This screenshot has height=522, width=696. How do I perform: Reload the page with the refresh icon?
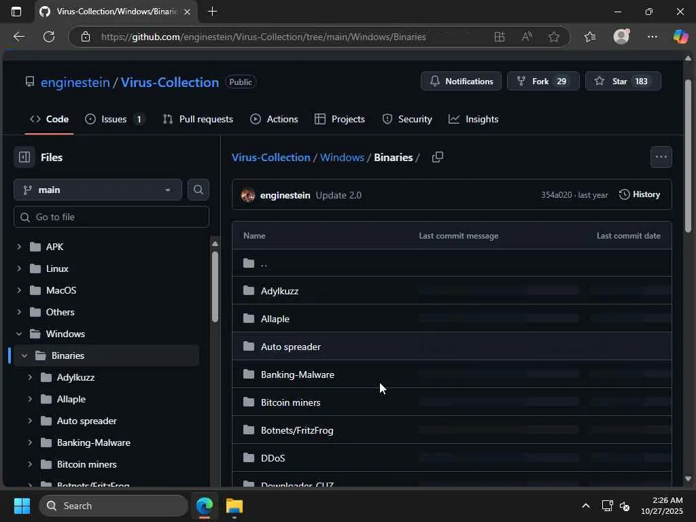pos(49,37)
